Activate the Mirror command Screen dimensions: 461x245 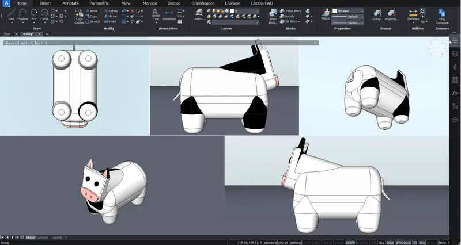(111, 16)
